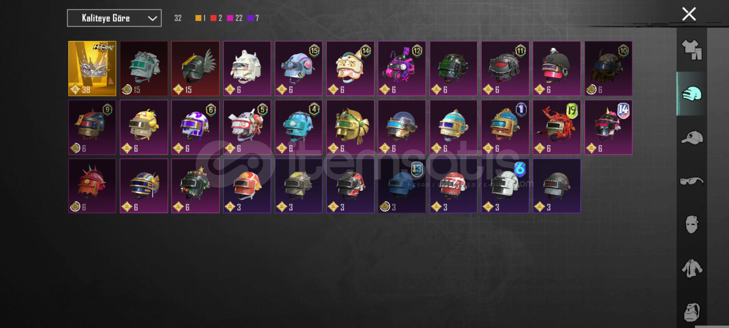Select the yellow Pikachu-style helmet

click(x=144, y=127)
